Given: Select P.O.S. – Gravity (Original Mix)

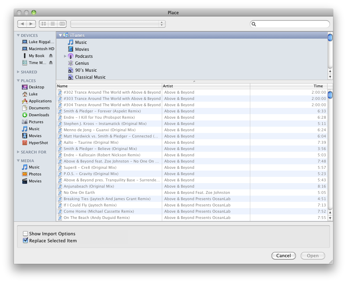Looking at the screenshot, I should (x=192, y=174).
